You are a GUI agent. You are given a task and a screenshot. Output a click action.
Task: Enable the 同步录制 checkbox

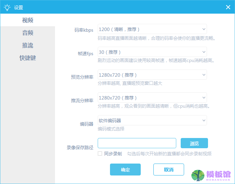(100, 154)
